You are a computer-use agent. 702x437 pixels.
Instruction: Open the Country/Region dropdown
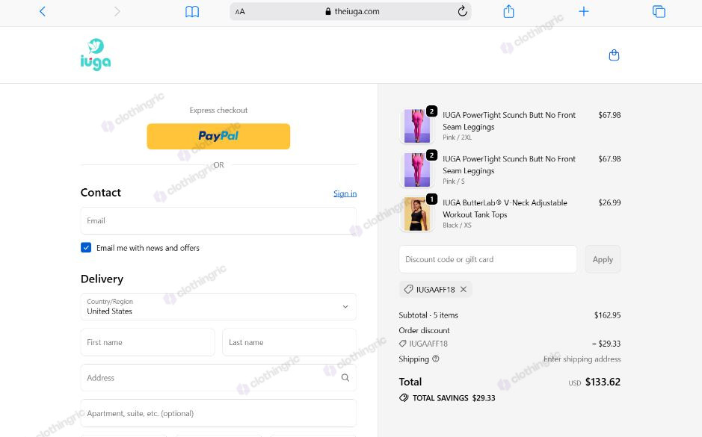218,306
